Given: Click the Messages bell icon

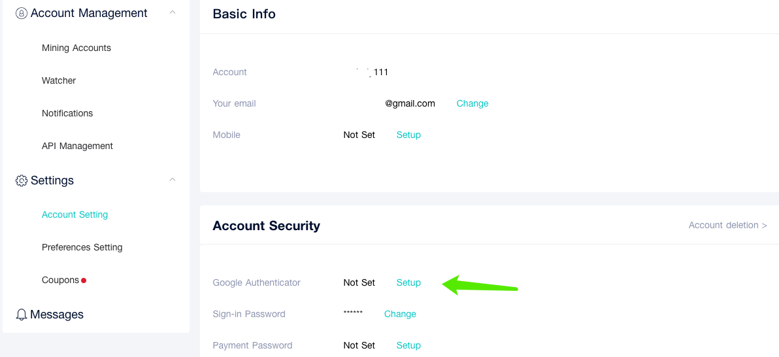Looking at the screenshot, I should 22,314.
